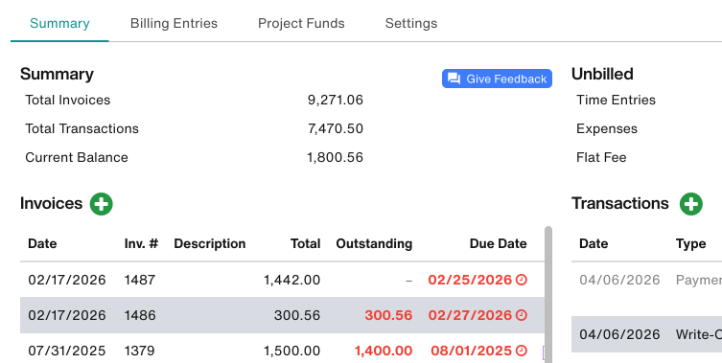
Task: Select the 04/06/2026 Payment transaction row
Action: [x=647, y=289]
